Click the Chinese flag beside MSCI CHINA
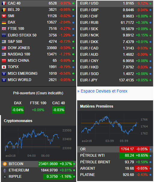Screen dimensions: 154x182 [4, 61]
